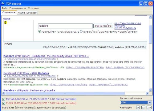Open the Kadabra Bulbapedia result link
Image resolution: width=154 pixels, height=111 pixels.
coord(46,56)
